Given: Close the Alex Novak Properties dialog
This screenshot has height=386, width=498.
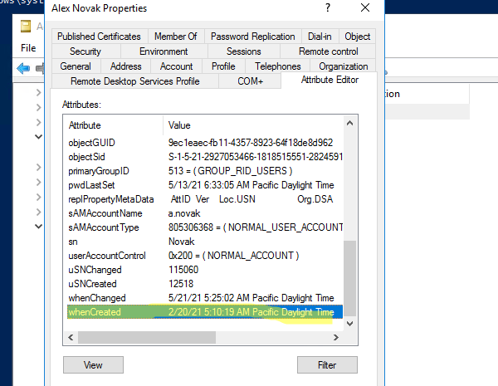Looking at the screenshot, I should point(365,7).
